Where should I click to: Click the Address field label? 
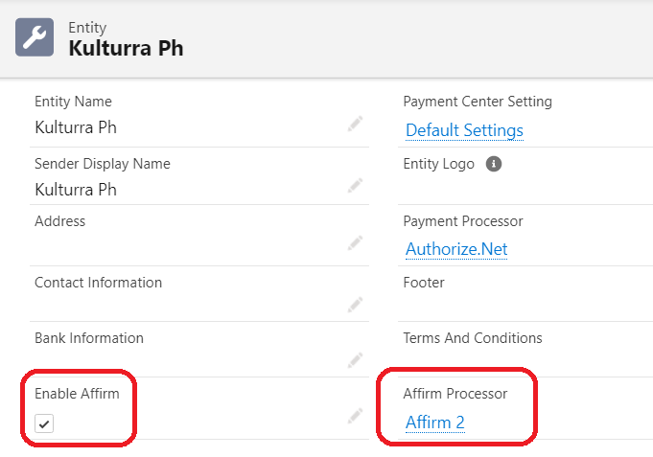[x=59, y=221]
